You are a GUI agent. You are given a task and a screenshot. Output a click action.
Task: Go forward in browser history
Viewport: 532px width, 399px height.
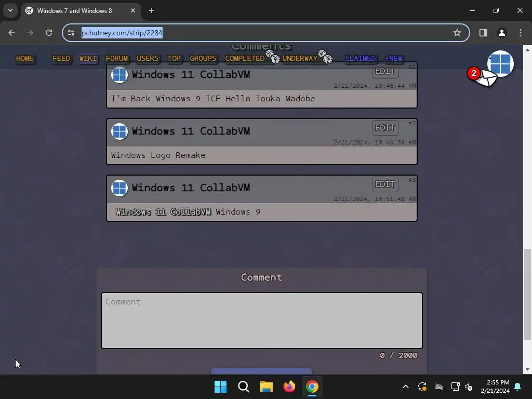tap(30, 33)
